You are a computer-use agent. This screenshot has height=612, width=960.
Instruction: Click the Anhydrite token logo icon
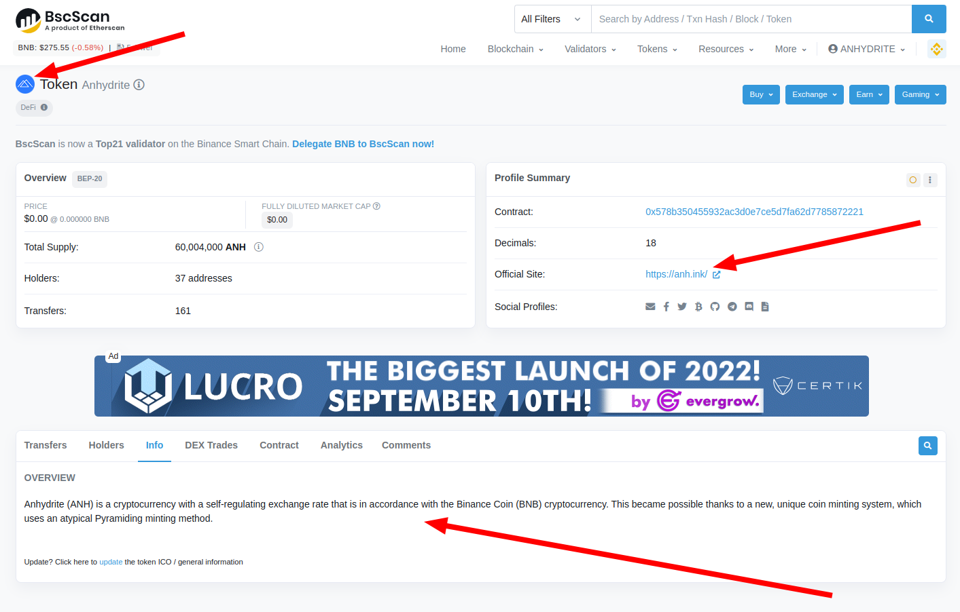(x=25, y=84)
